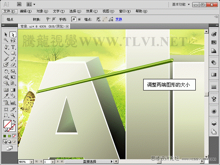This screenshot has width=220, height=165.
Task: Pick the Blend tool
Action: pyautogui.click(x=13, y=96)
